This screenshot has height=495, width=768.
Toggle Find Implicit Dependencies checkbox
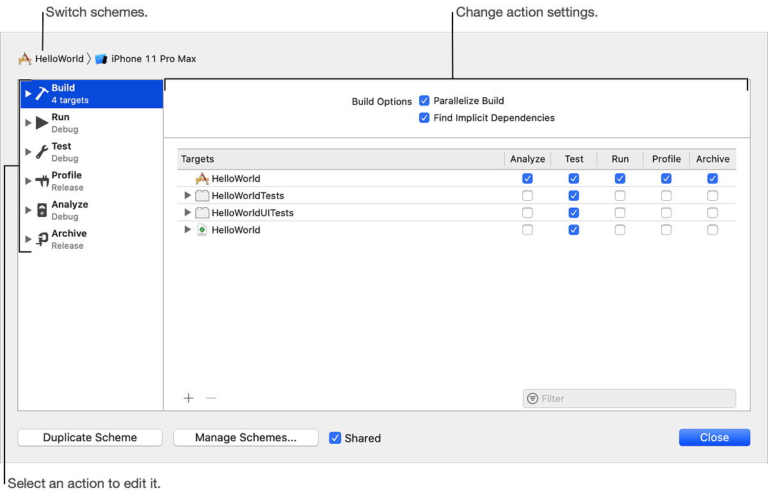424,118
